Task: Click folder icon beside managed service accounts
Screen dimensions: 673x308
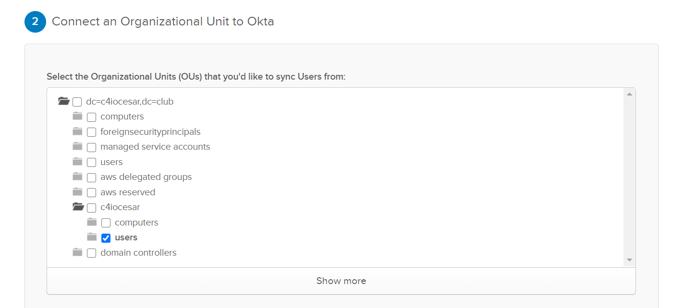Action: tap(77, 146)
